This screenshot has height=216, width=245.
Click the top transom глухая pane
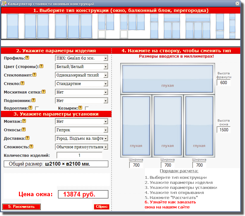point(167,79)
